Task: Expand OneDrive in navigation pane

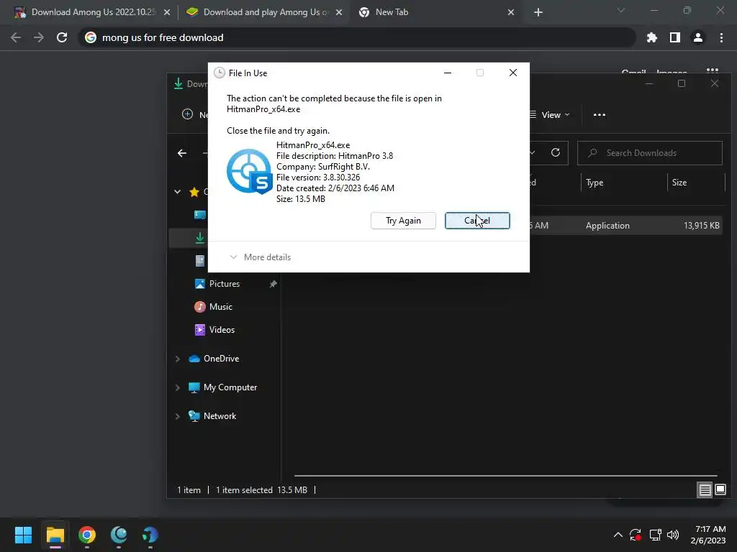Action: coord(178,359)
